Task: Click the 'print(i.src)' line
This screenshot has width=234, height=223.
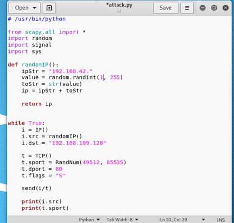Action: 41,201
